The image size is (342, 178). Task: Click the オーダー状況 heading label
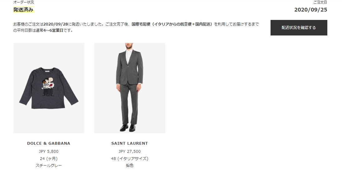click(x=23, y=2)
